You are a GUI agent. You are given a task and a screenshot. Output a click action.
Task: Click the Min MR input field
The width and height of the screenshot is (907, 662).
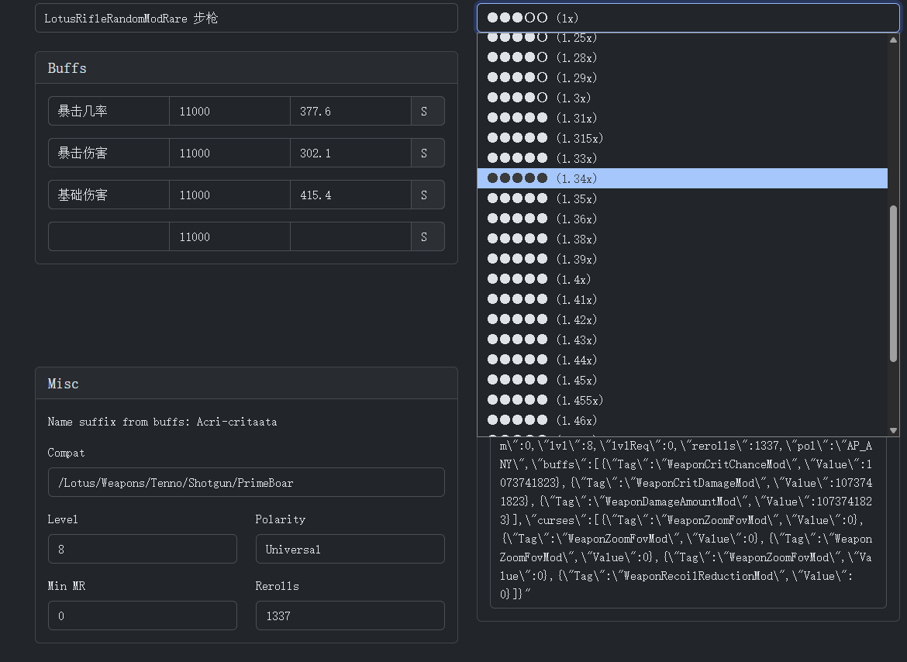point(142,615)
